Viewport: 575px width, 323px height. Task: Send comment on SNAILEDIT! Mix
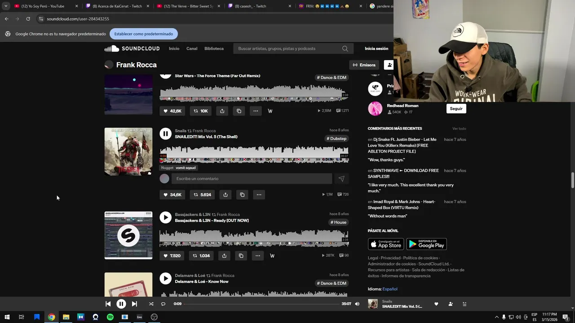pyautogui.click(x=341, y=179)
